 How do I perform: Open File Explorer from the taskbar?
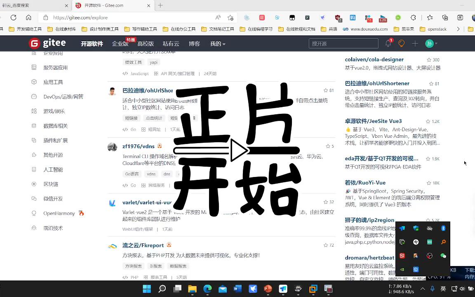coord(193,288)
